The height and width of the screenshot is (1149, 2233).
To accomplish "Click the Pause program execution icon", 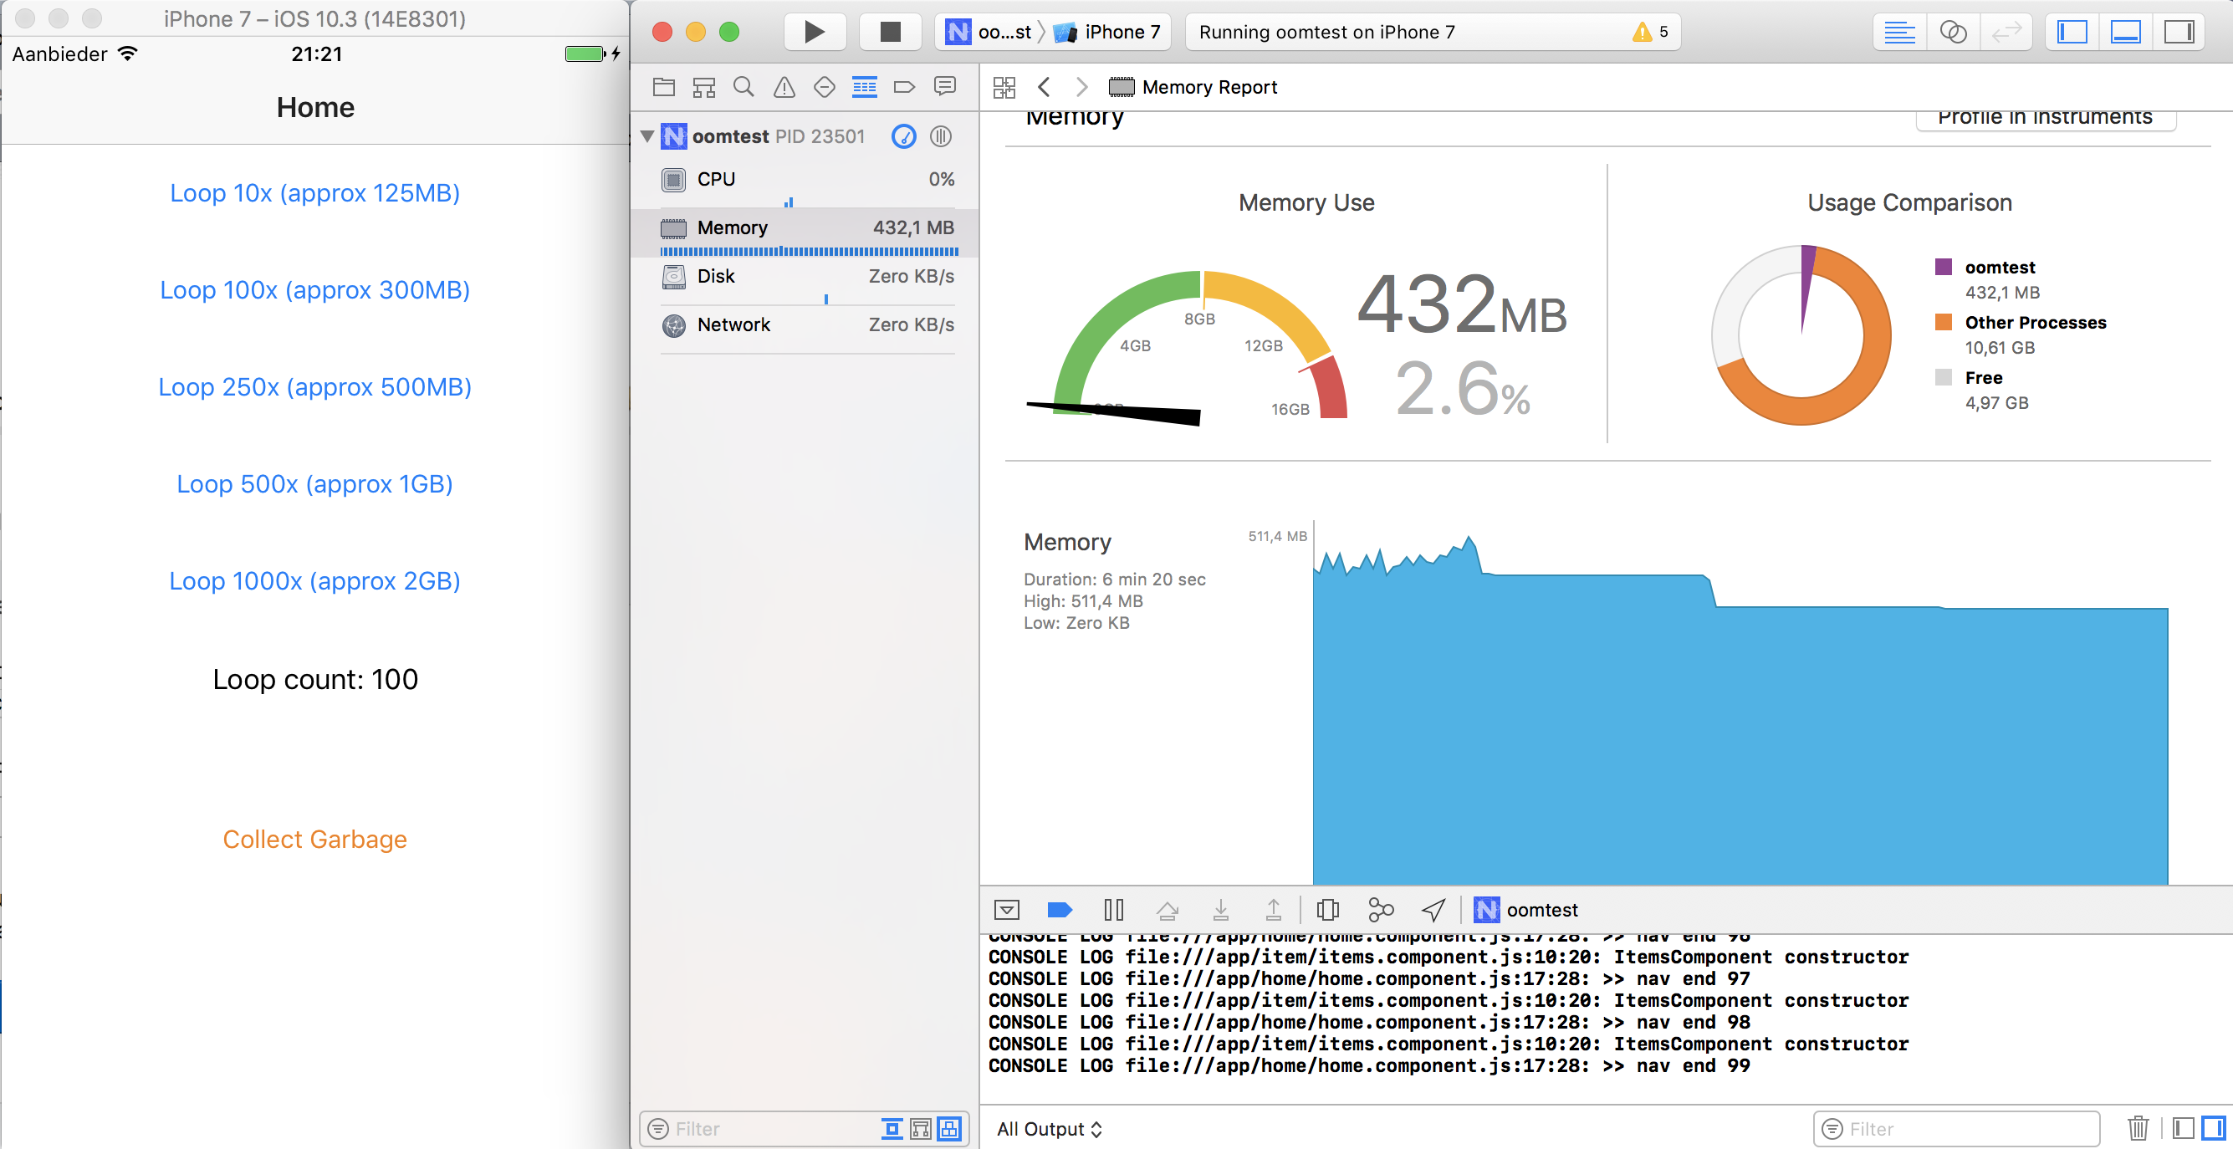I will (1114, 910).
